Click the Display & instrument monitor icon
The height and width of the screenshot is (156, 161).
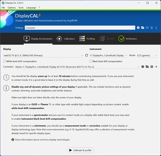click(x=26, y=39)
